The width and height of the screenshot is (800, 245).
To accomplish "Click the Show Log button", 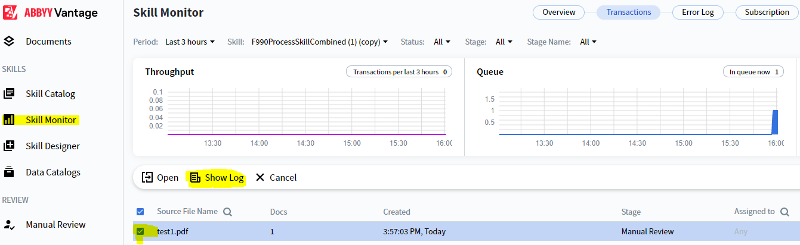I will click(217, 178).
